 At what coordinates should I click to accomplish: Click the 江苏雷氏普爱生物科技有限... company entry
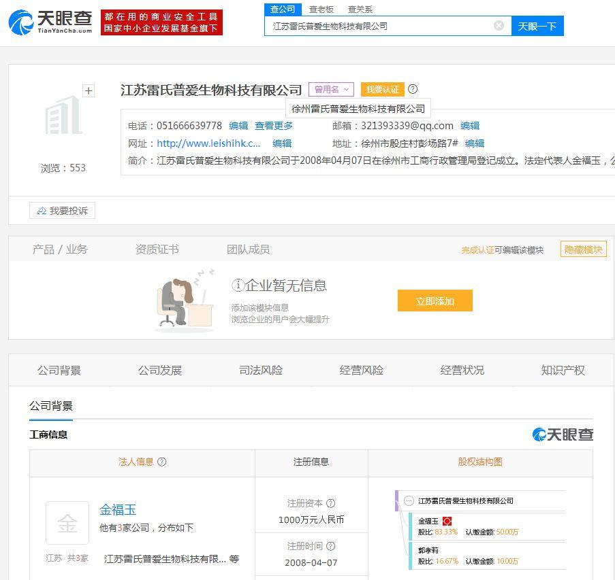(165, 559)
